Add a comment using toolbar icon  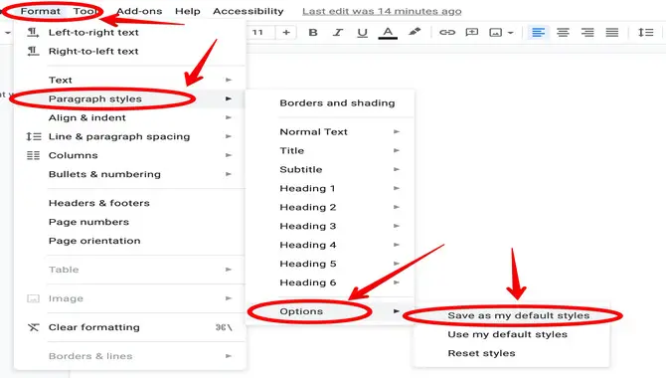tap(471, 32)
